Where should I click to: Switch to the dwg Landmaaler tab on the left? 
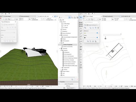24,16
